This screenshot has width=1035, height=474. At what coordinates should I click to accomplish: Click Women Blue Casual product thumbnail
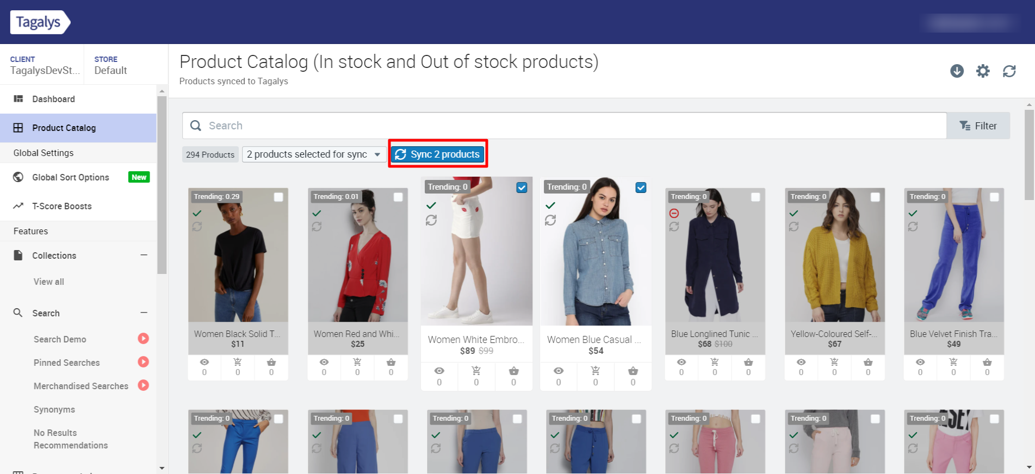[596, 251]
